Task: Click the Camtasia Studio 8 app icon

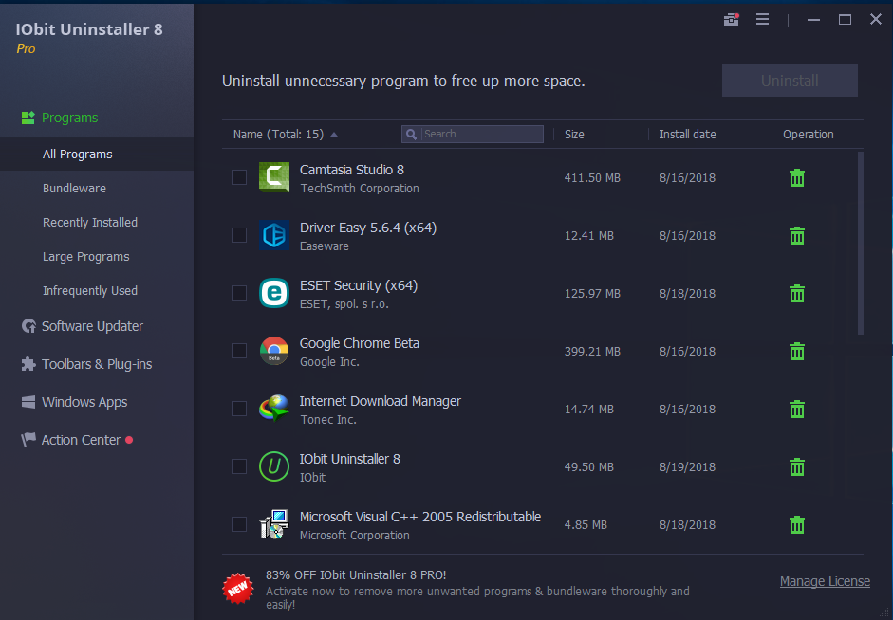Action: 274,177
